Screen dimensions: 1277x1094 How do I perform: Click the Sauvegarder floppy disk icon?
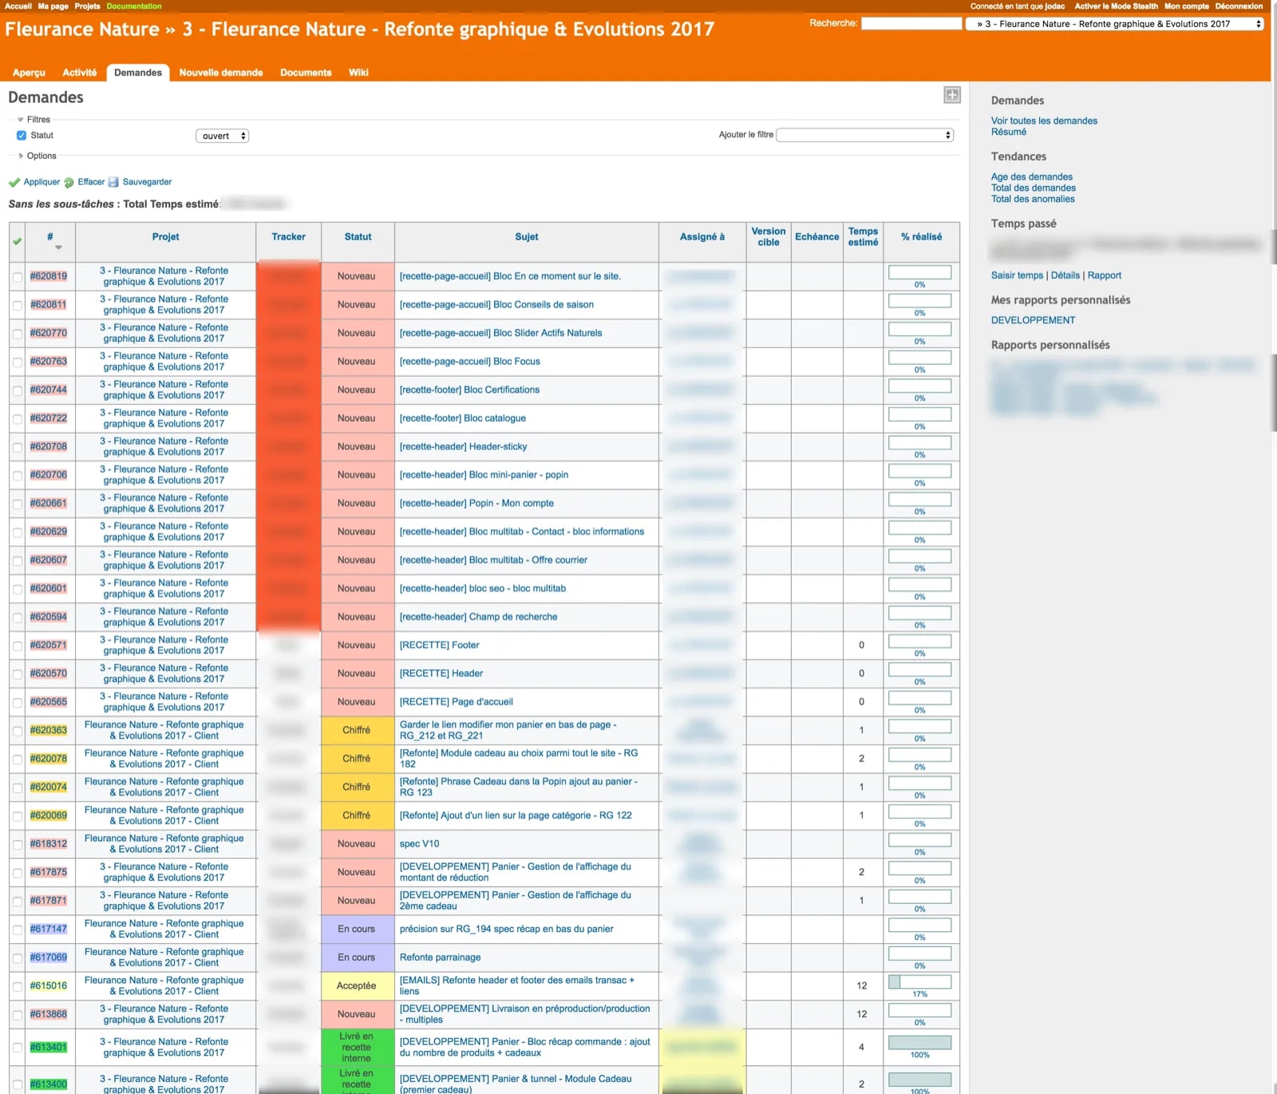click(114, 182)
